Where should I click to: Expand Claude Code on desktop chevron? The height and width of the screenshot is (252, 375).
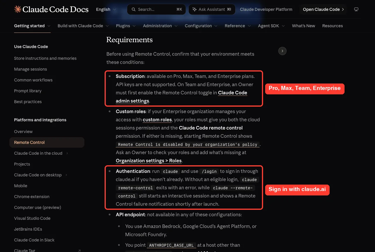(66, 175)
